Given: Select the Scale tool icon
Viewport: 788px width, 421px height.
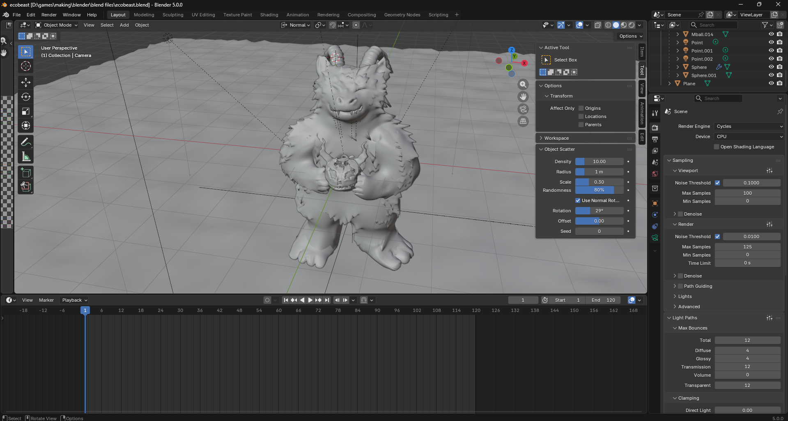Looking at the screenshot, I should 25,111.
